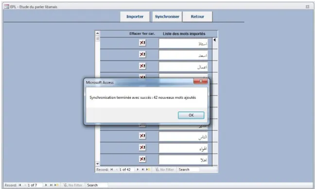
Task: Go to next record in main form navigator
Action: (46, 185)
